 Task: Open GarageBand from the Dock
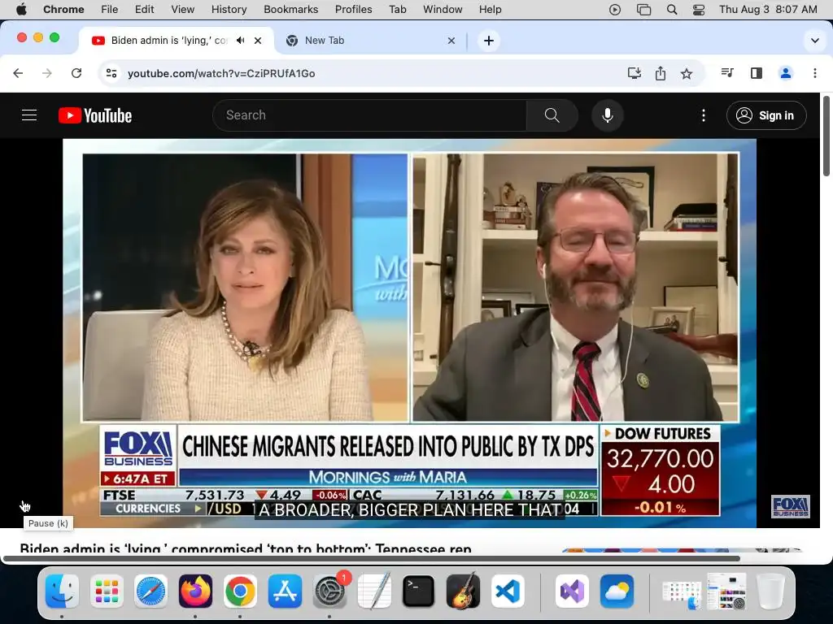pos(463,591)
